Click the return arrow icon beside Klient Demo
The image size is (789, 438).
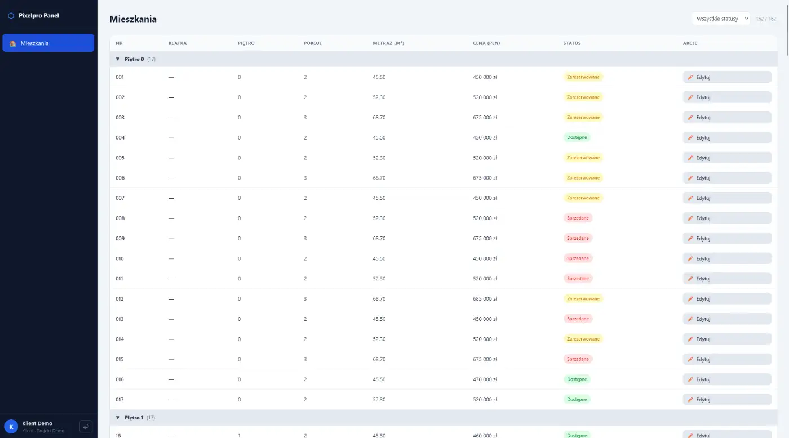point(85,426)
